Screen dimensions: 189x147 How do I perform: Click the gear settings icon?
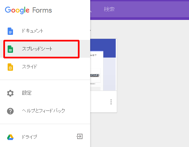10,93
